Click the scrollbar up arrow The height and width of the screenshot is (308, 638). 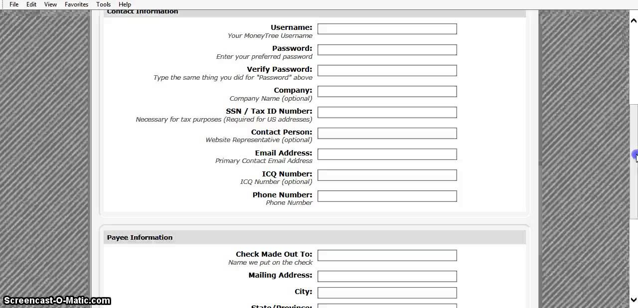(x=634, y=20)
